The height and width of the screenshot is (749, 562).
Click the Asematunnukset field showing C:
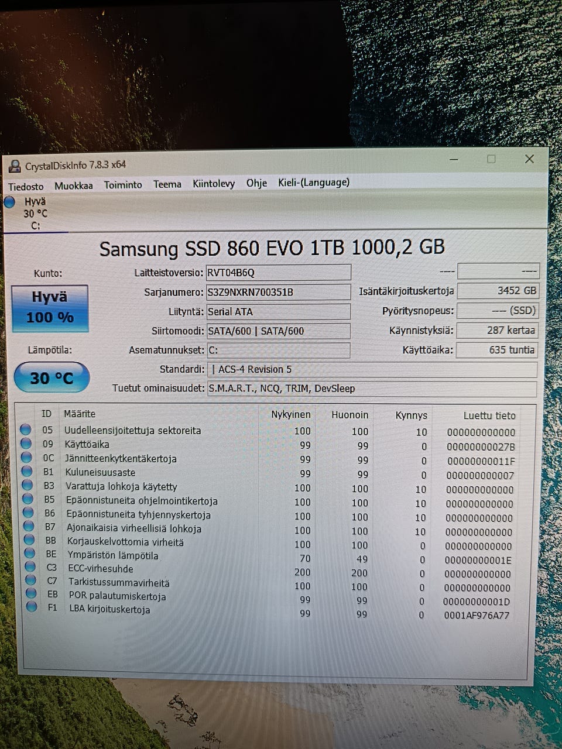[279, 350]
